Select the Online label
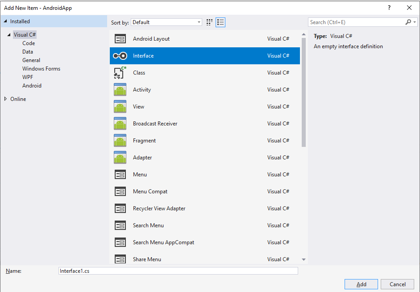The image size is (420, 292). (18, 99)
